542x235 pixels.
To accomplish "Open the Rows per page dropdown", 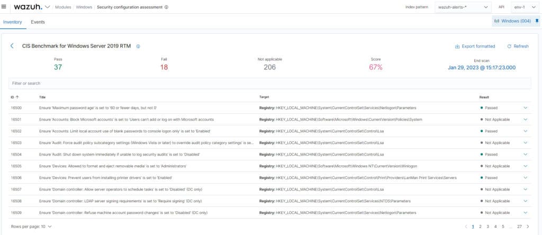I will pos(31,227).
